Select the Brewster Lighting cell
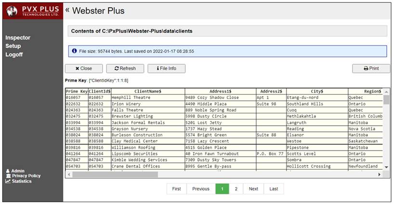The image size is (394, 204). pos(148,116)
